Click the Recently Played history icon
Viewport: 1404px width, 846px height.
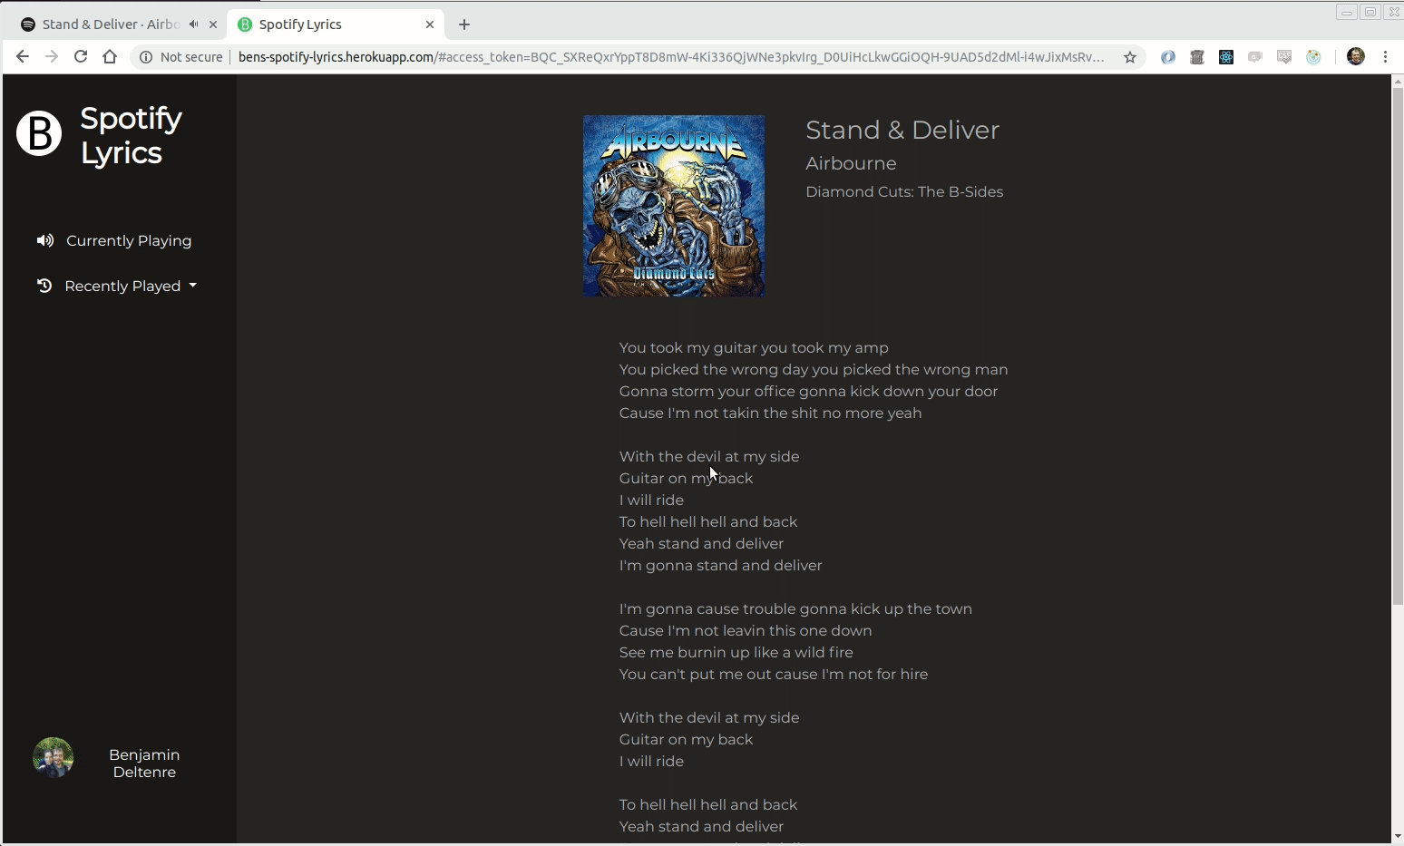point(44,286)
